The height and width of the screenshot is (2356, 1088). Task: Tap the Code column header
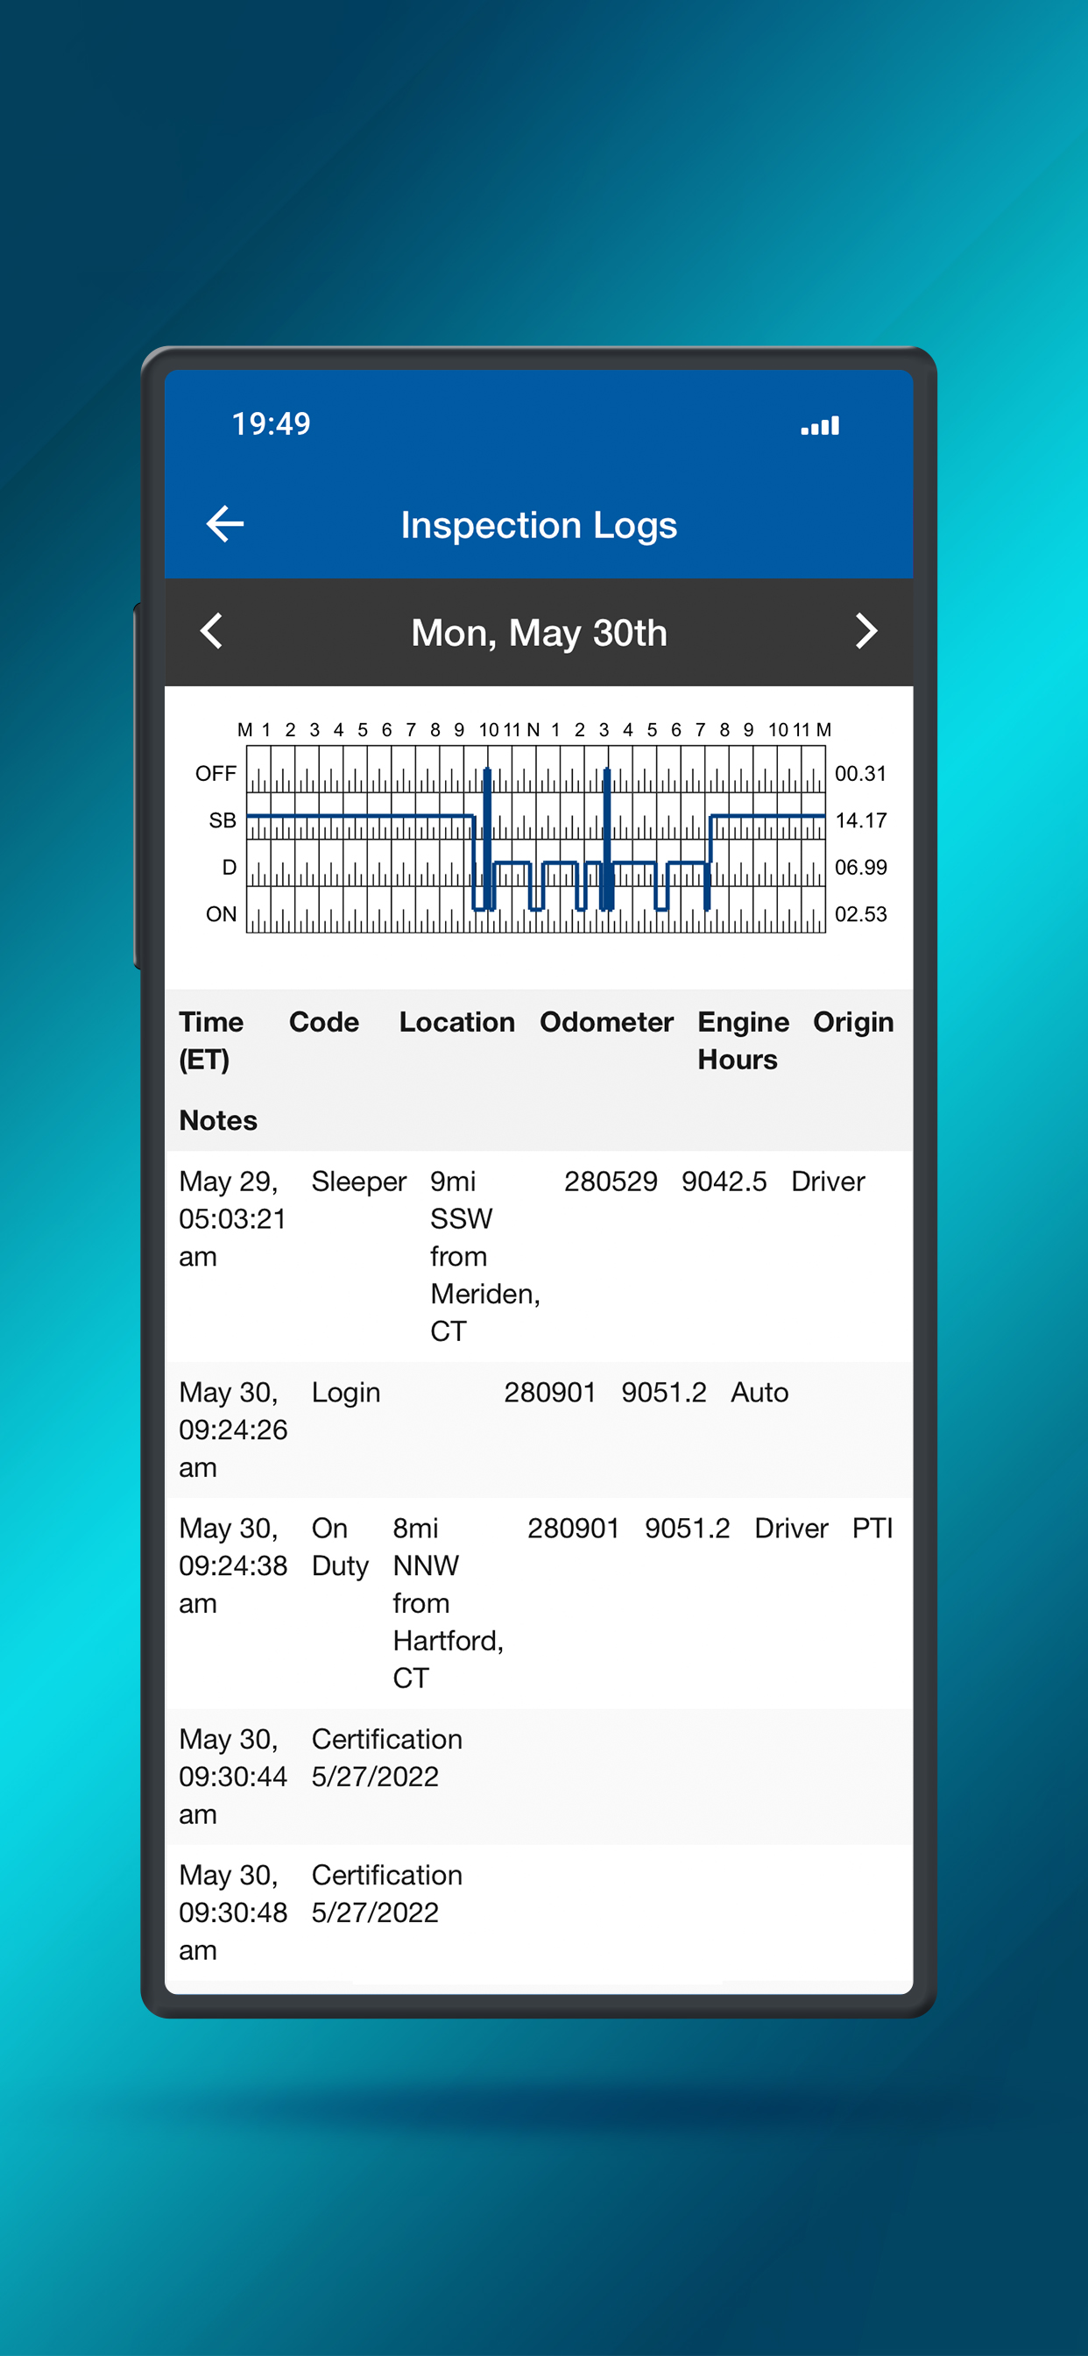tap(323, 1022)
